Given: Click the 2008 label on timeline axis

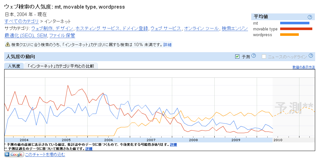Looking at the screenshot, I should coord(193,140).
